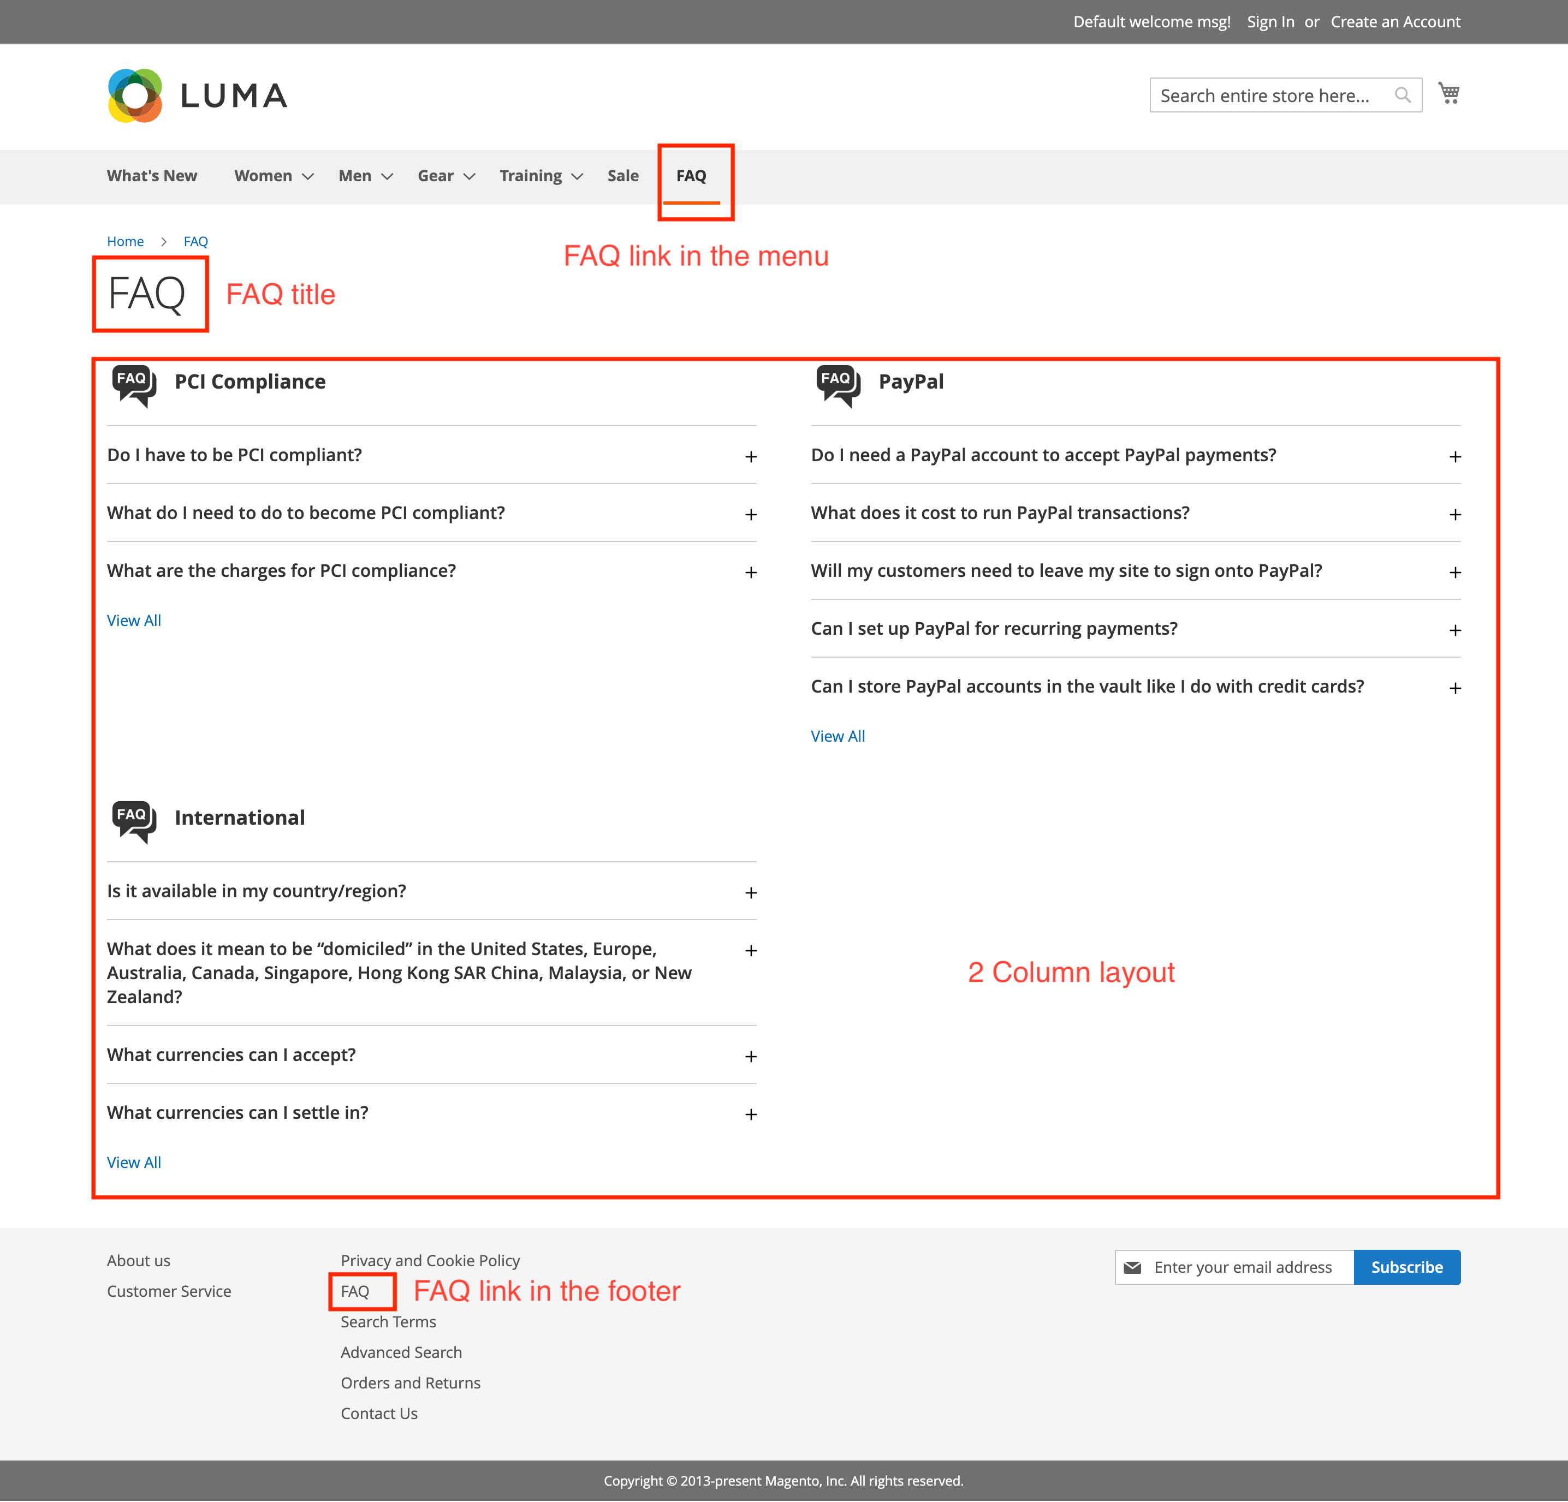Expand 'Do I have to be PCI compliant?' plus

pos(751,457)
